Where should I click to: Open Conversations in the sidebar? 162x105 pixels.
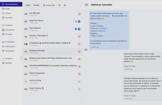(11, 4)
